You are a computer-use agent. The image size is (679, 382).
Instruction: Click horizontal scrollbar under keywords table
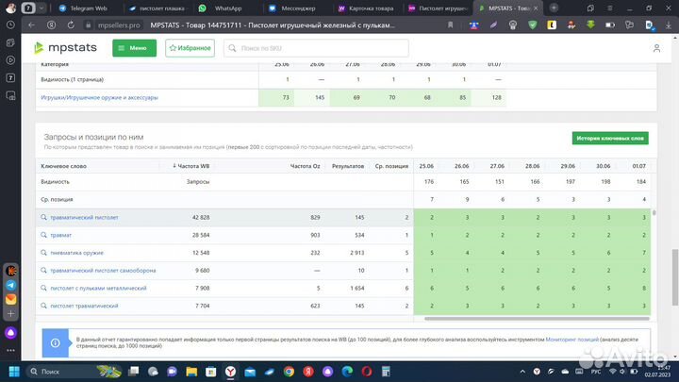[537, 319]
